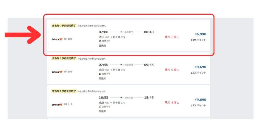261x137 pixels.
Task: Click the Jetstar logo for flight JJP 105
Action: tap(57, 72)
